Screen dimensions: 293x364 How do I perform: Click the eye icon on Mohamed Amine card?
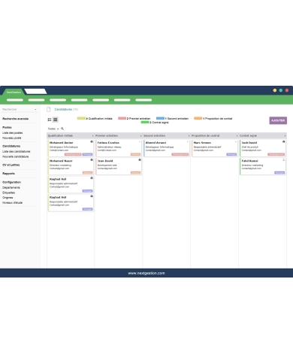[92, 141]
